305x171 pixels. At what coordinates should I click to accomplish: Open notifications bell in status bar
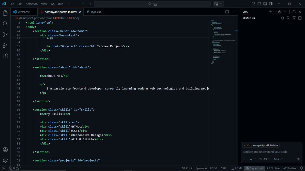coord(301,168)
